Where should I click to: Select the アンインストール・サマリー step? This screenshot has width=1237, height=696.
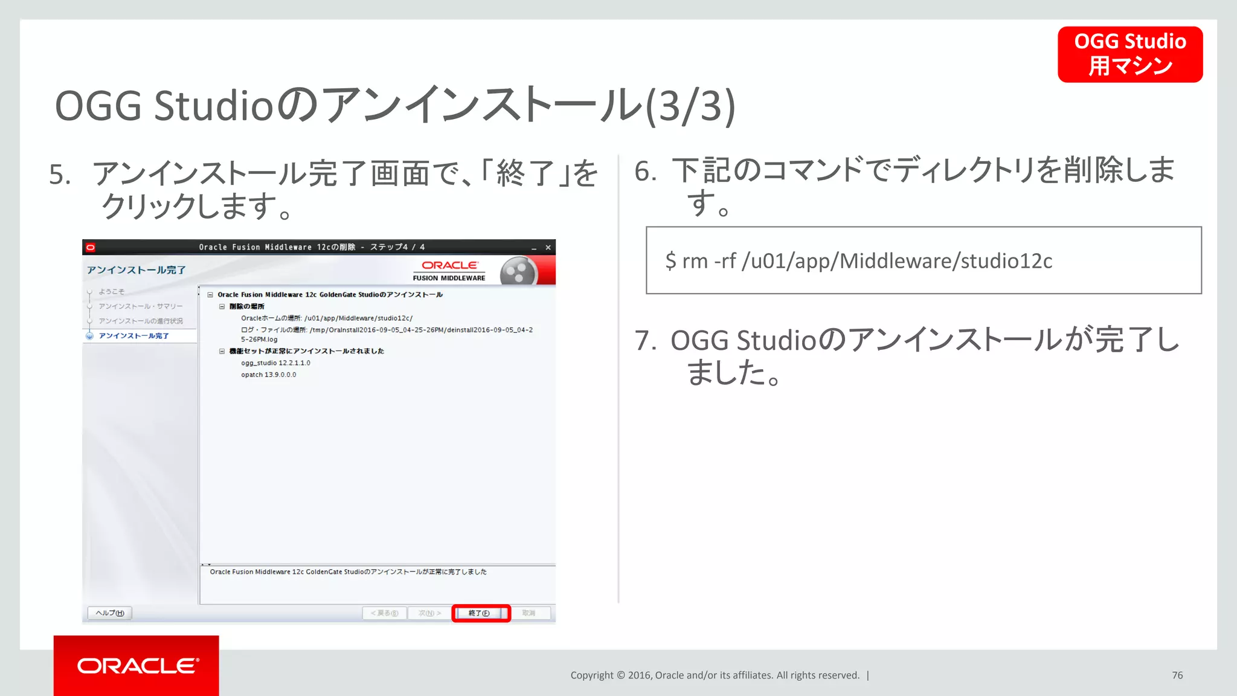[141, 306]
